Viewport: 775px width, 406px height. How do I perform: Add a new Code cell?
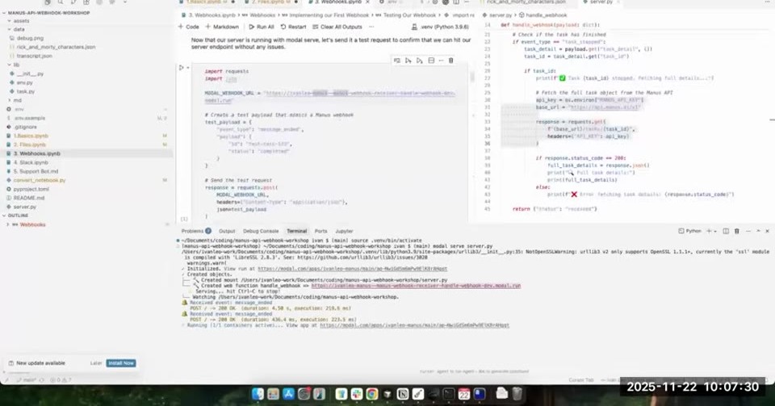(189, 27)
